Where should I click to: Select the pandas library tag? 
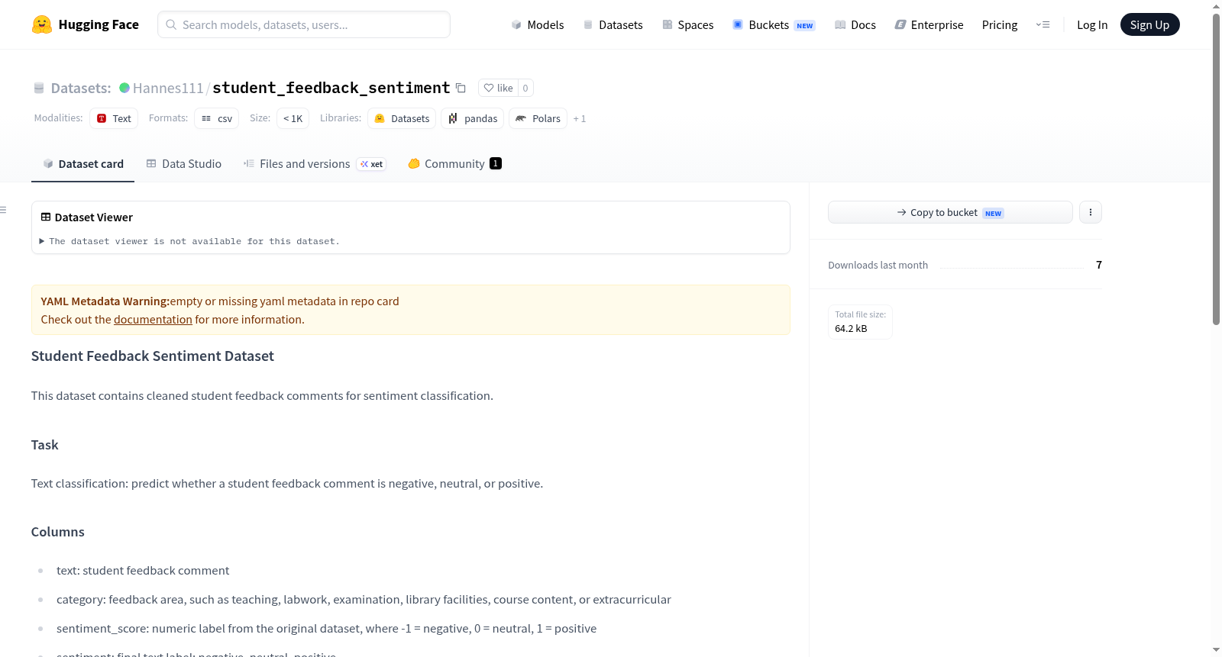tap(473, 118)
